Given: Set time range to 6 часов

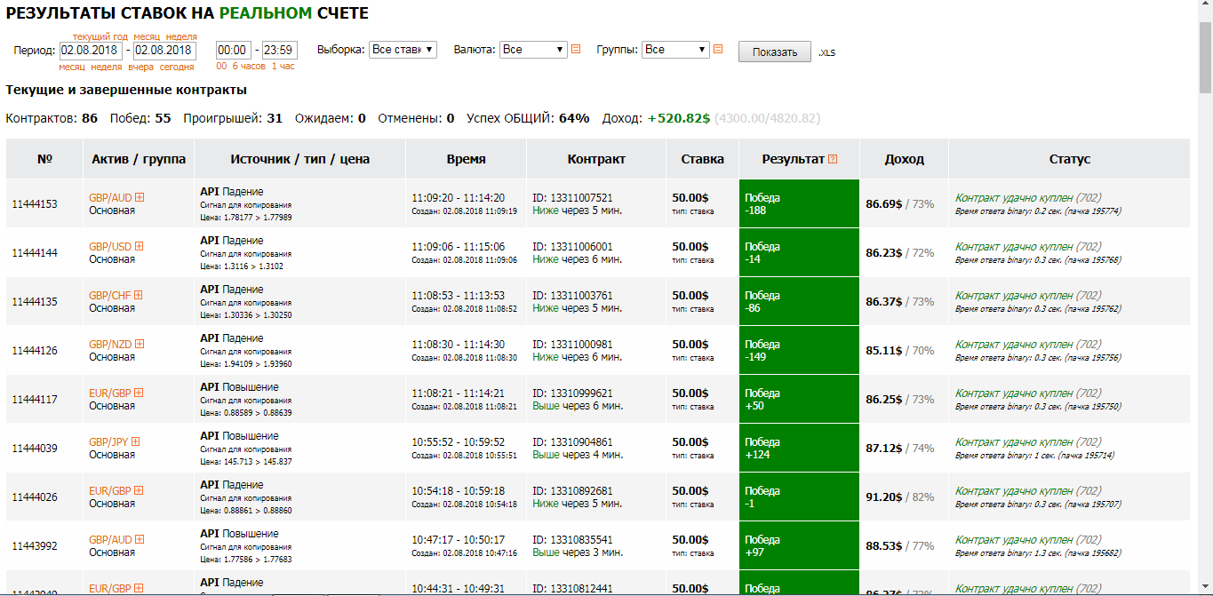Looking at the screenshot, I should coord(249,67).
